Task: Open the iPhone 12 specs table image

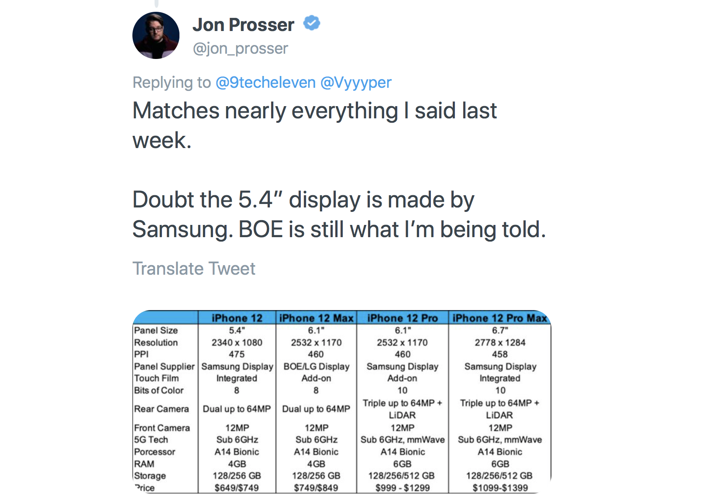Action: click(x=341, y=402)
